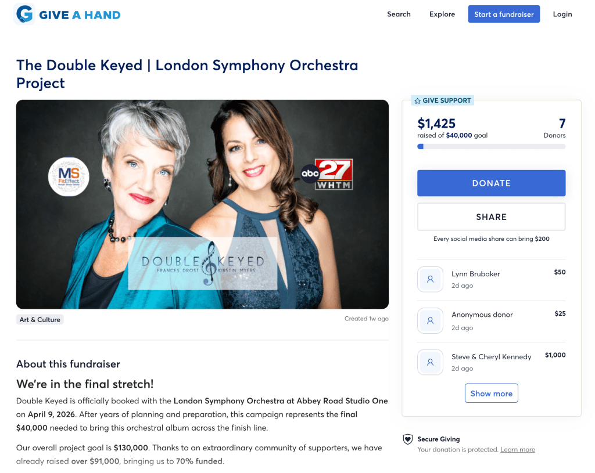Click the SHARE button
The width and height of the screenshot is (595, 473).
tap(492, 217)
